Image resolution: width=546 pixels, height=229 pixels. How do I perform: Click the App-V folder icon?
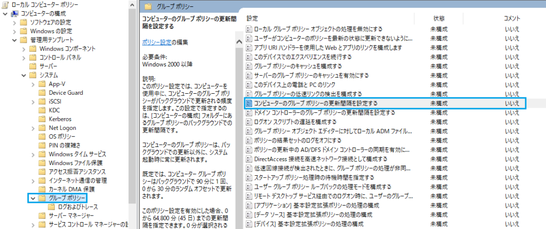point(42,84)
